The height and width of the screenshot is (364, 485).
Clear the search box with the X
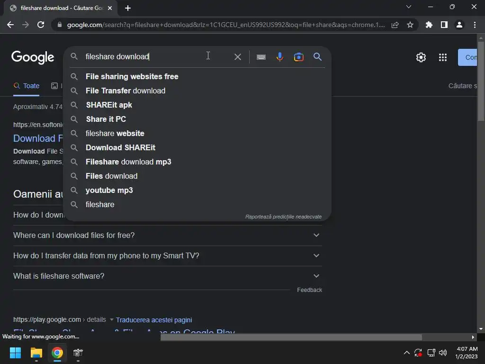point(238,57)
